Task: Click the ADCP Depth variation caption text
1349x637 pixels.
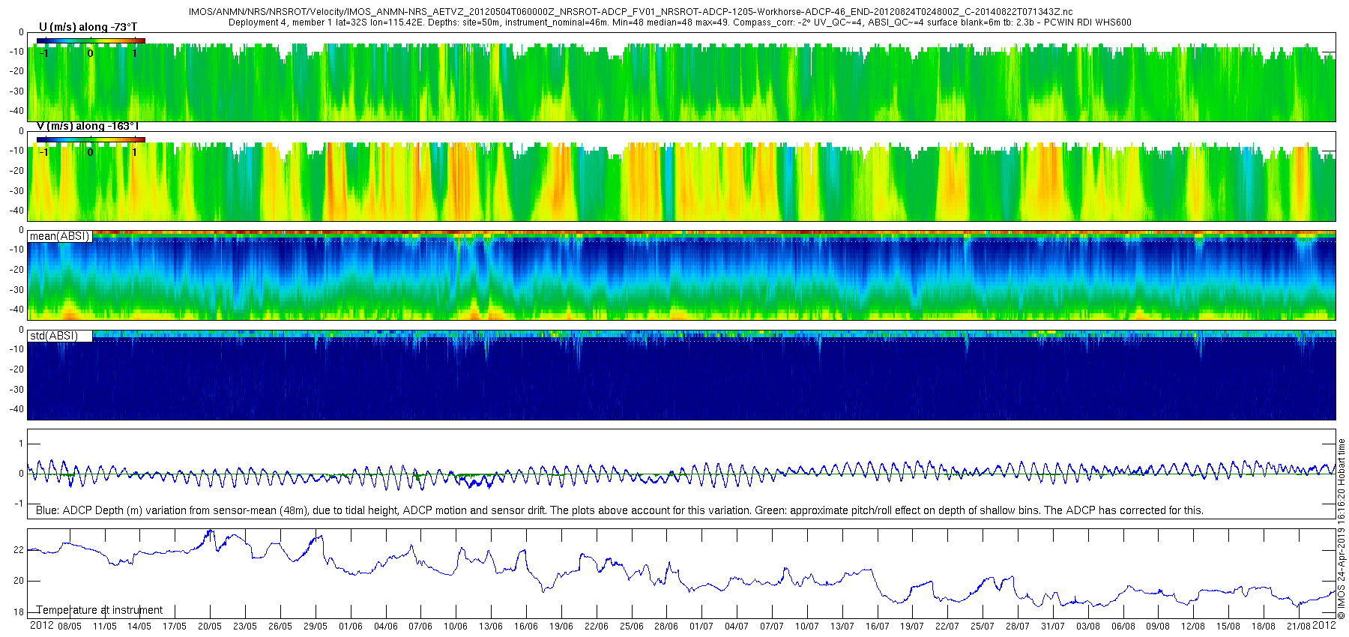Action: coord(620,510)
